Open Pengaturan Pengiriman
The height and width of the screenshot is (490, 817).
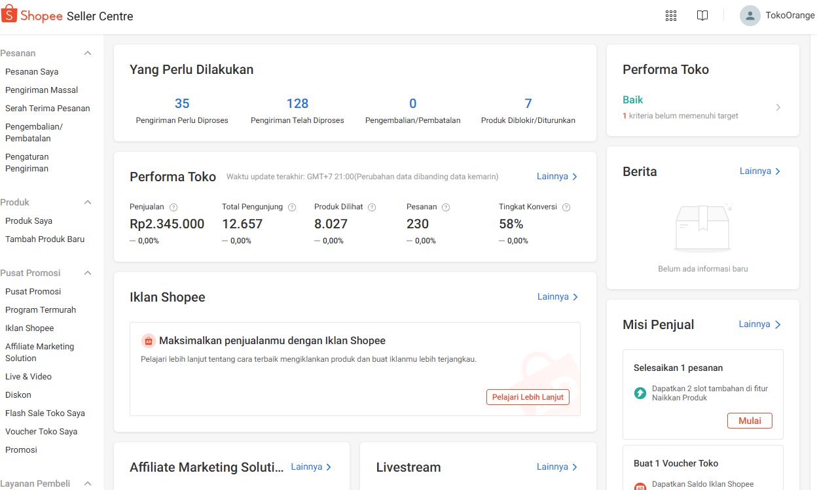27,163
